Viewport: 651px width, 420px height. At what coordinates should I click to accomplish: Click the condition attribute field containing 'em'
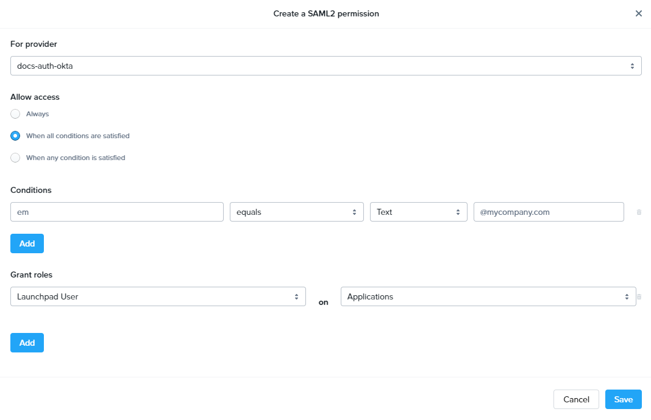[x=117, y=212]
